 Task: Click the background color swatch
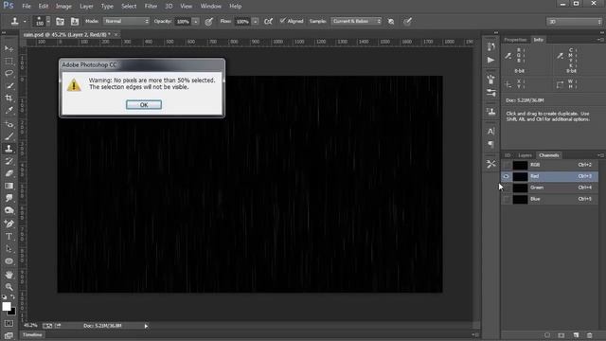pos(12,312)
